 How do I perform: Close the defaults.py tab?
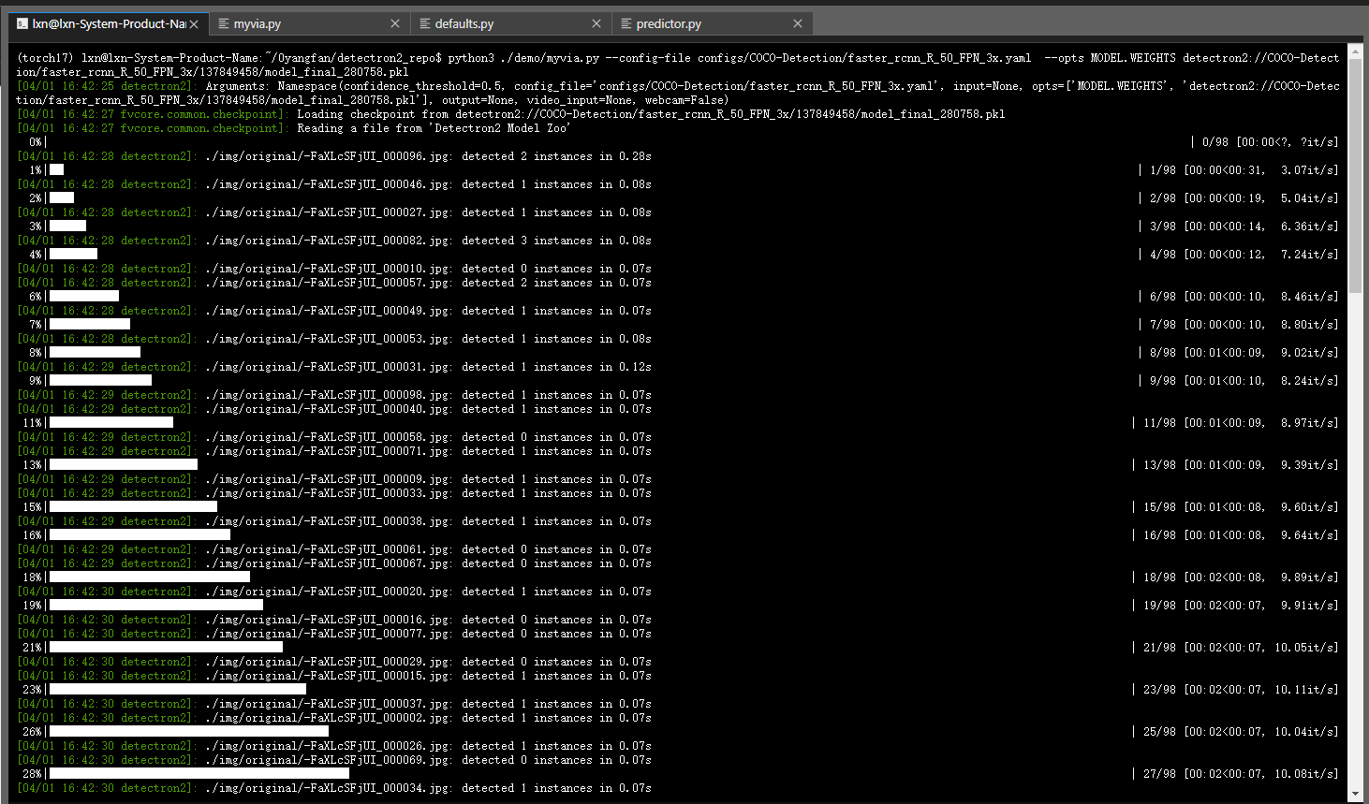[596, 23]
